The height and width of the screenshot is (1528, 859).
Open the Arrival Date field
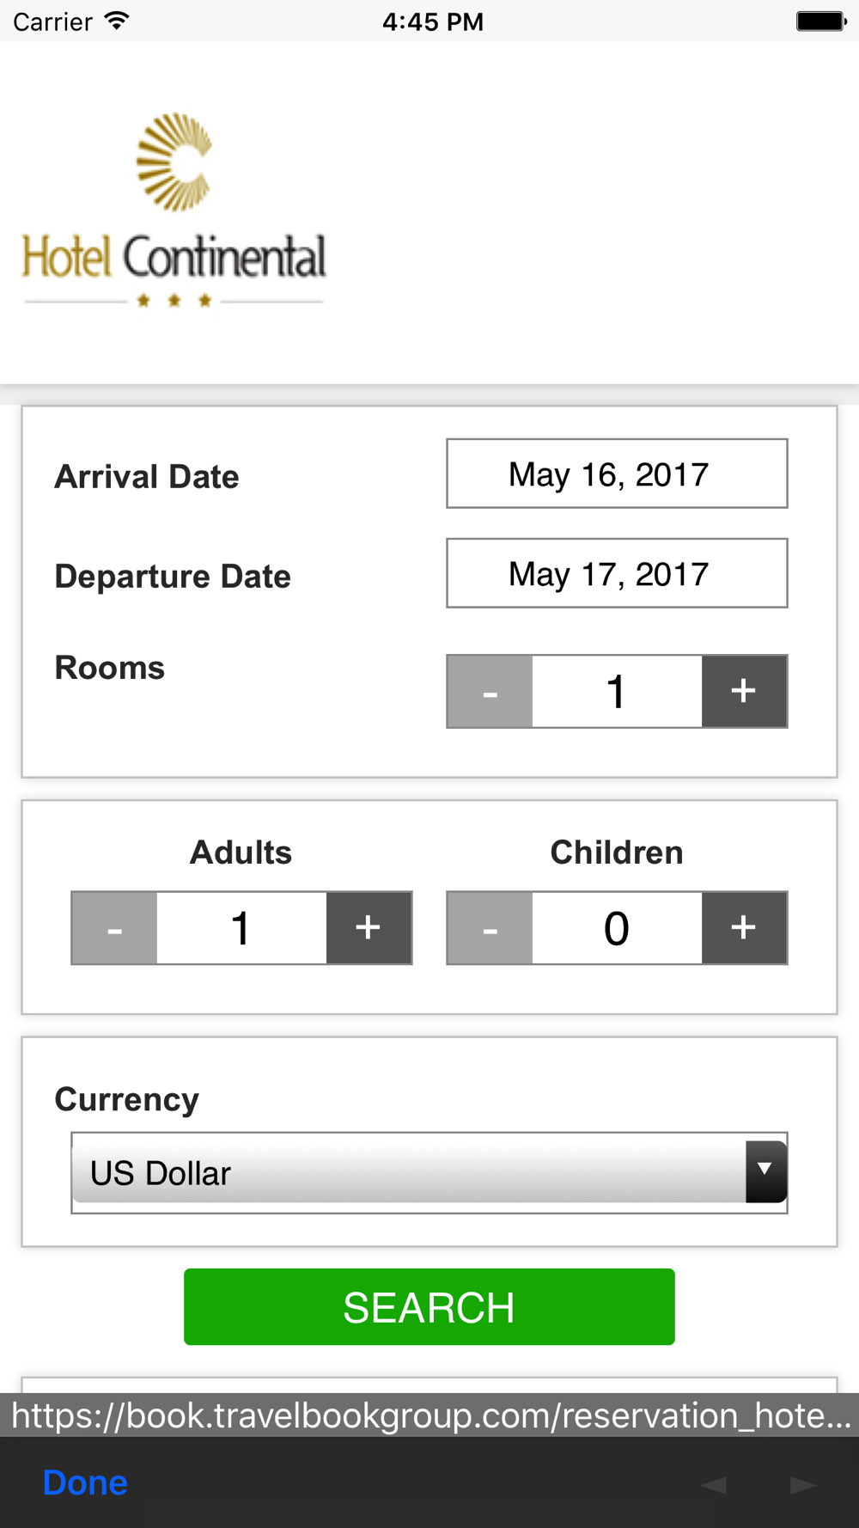(617, 474)
